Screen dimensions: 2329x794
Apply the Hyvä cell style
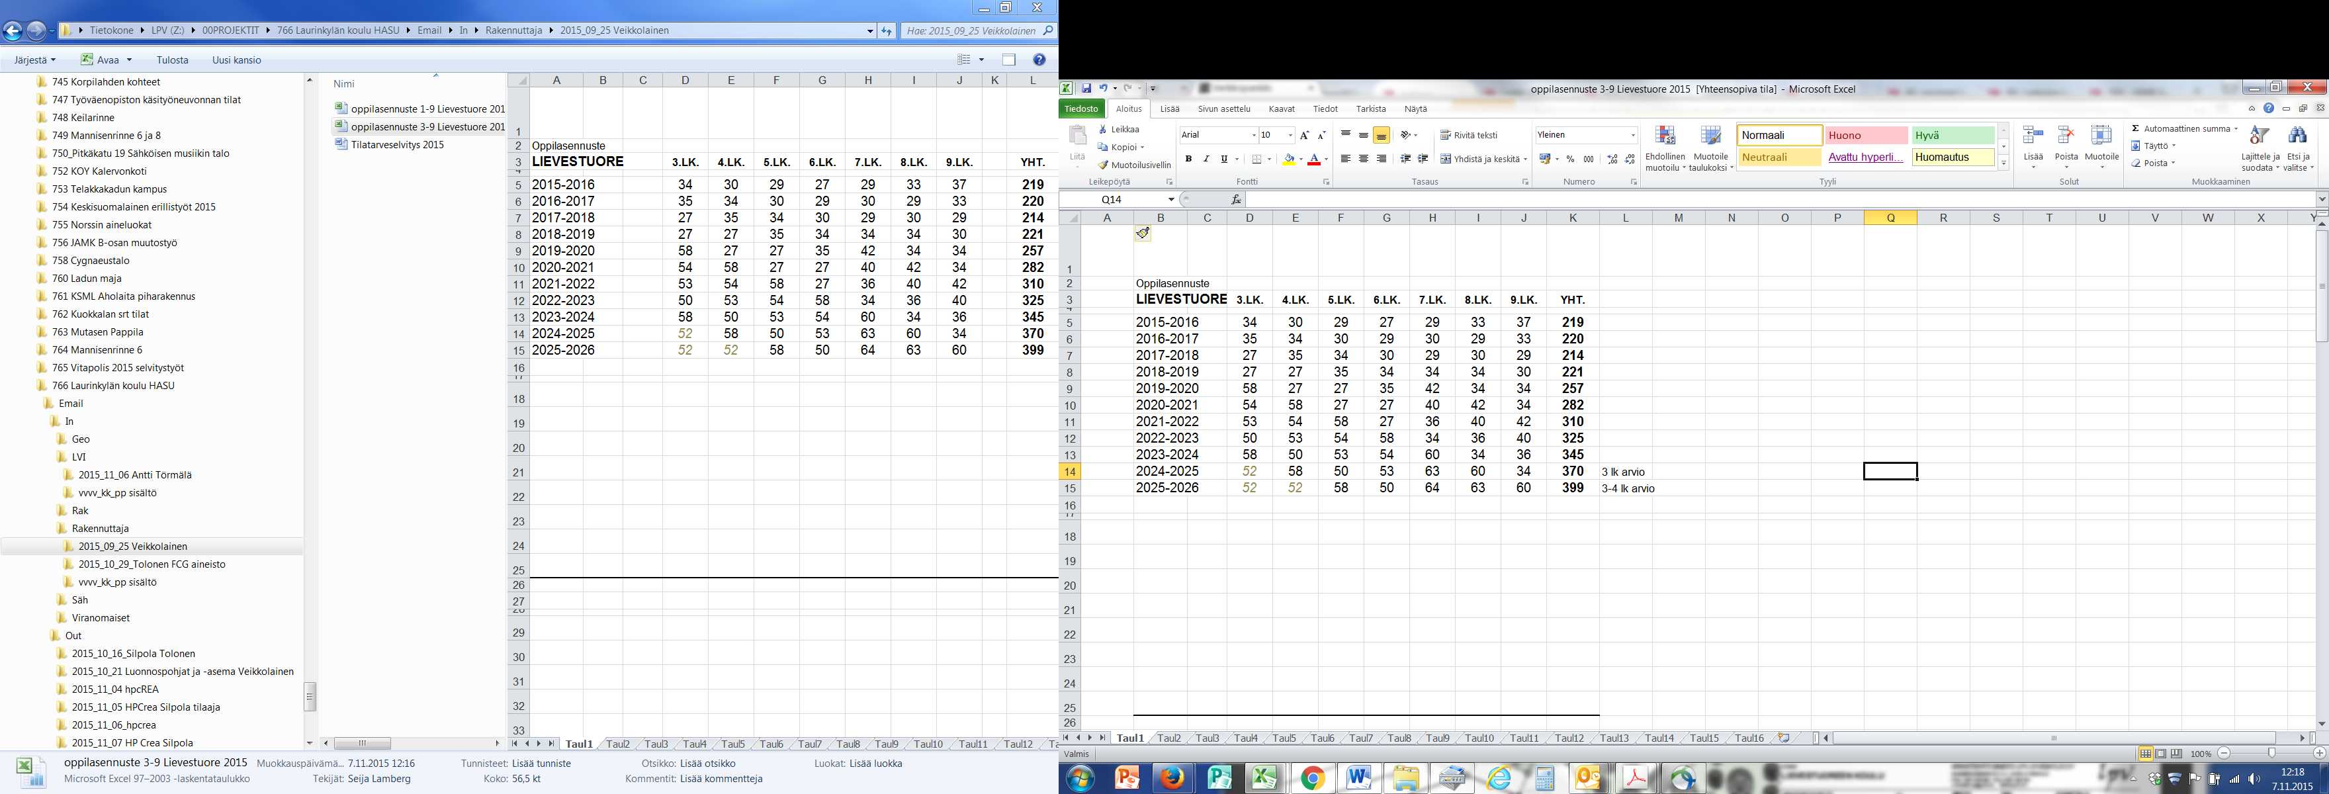(x=1953, y=136)
